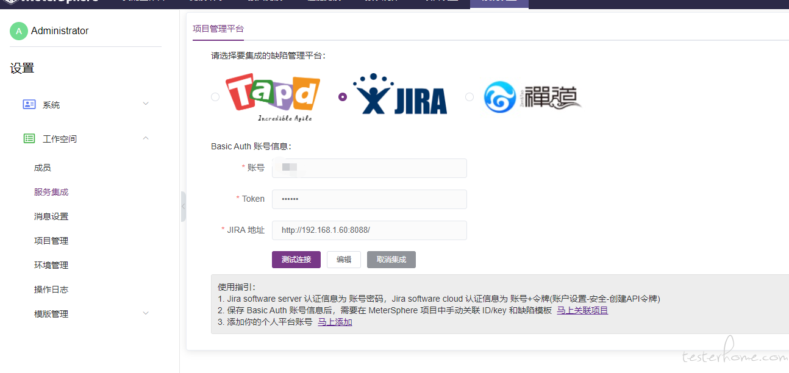Switch to the 项目管理平台 tab
The width and height of the screenshot is (789, 373).
(218, 29)
